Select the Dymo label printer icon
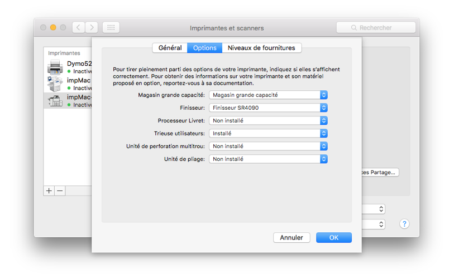Viewport: 454px width, 274px height. click(x=55, y=67)
